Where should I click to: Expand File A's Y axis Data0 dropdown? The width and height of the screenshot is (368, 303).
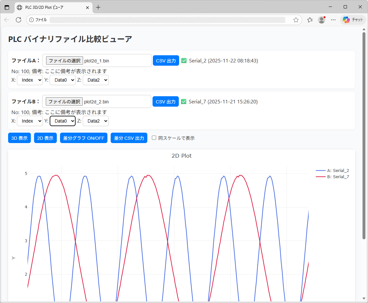(x=63, y=80)
